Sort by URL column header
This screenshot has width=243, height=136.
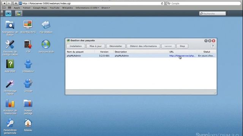tap(183, 52)
